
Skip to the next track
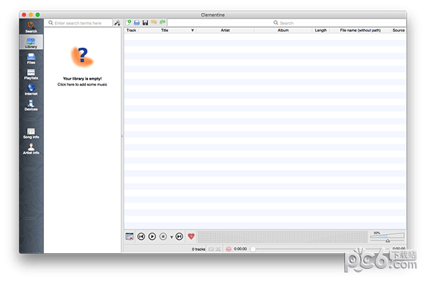click(x=180, y=236)
